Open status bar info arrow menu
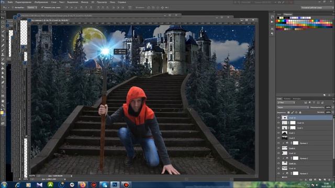Viewport: 335px width, 188px height. coord(71,176)
